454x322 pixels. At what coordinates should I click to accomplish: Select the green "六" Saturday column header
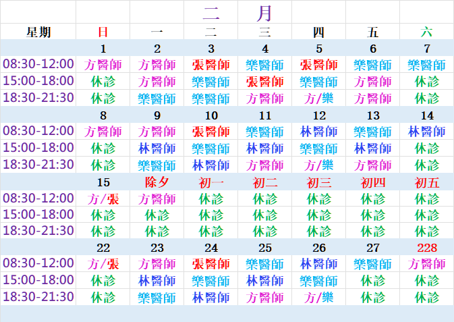pos(426,32)
